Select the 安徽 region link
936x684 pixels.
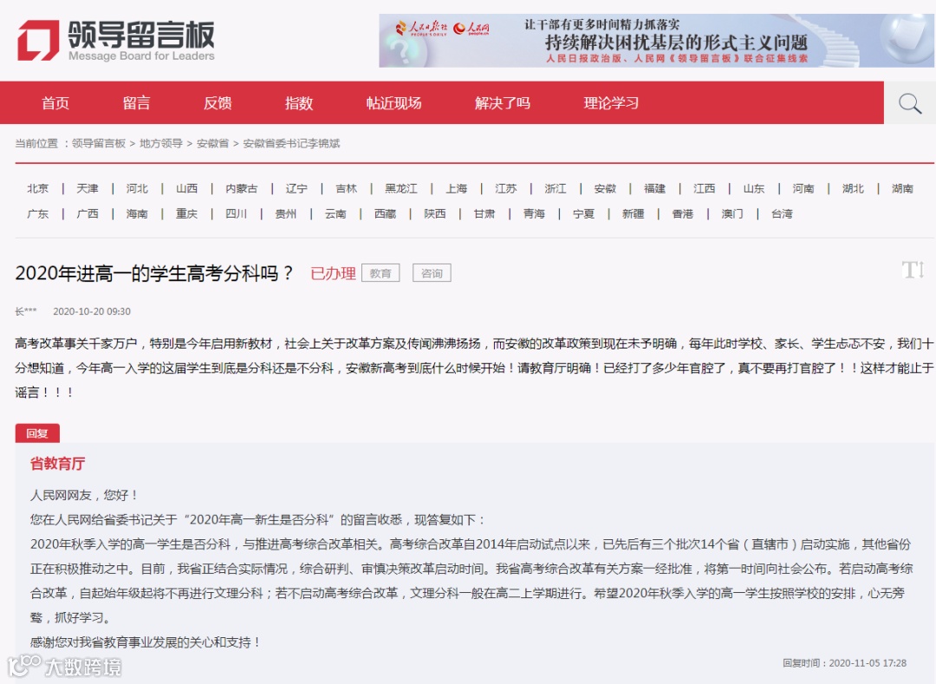coord(605,189)
